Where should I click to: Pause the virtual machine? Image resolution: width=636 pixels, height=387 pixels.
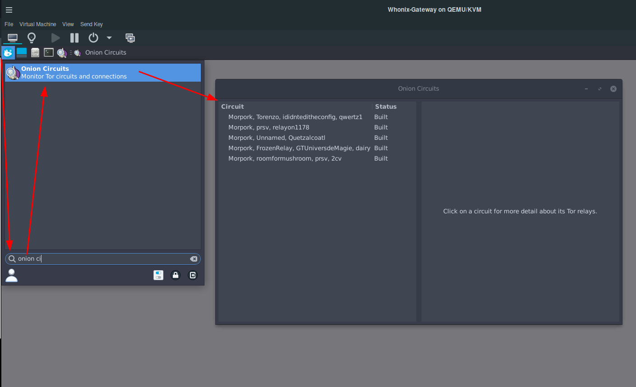(x=74, y=38)
